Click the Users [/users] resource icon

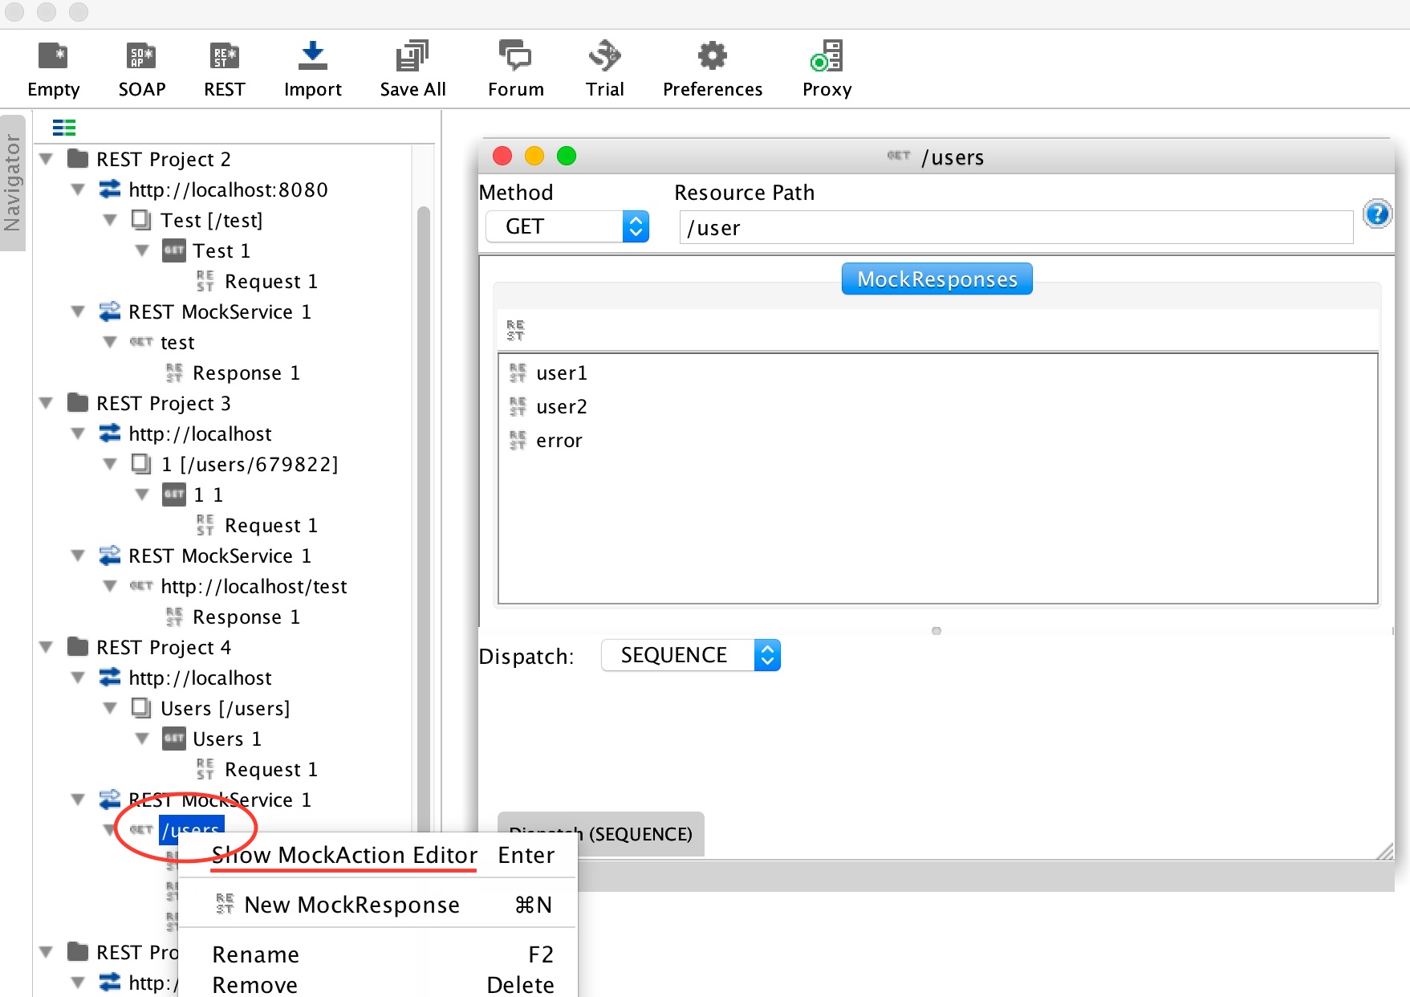pyautogui.click(x=141, y=707)
